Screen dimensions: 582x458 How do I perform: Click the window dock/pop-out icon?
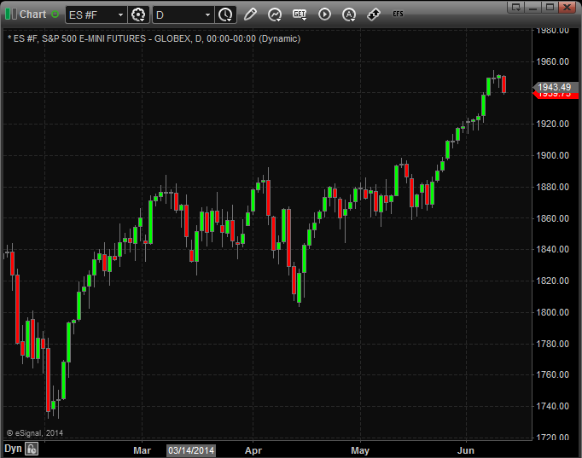pyautogui.click(x=516, y=7)
